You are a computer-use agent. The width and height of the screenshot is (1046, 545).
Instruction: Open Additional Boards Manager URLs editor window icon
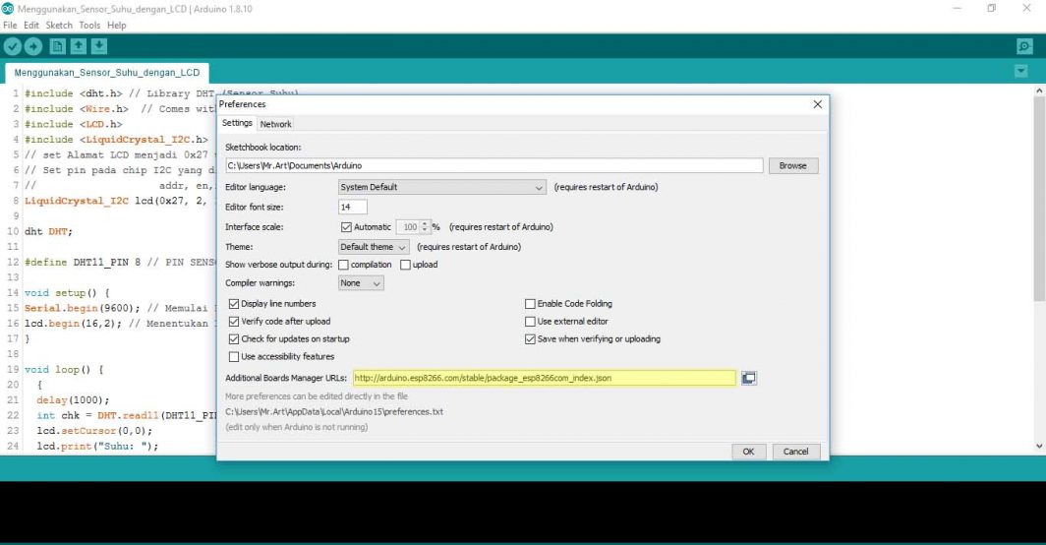click(x=748, y=378)
